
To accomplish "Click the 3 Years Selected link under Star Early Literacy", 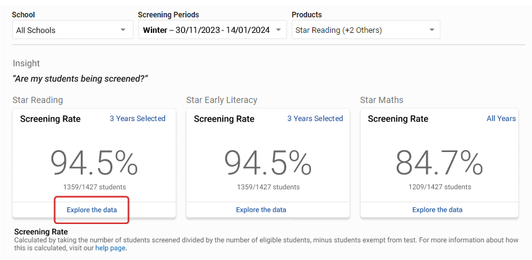I will (315, 119).
